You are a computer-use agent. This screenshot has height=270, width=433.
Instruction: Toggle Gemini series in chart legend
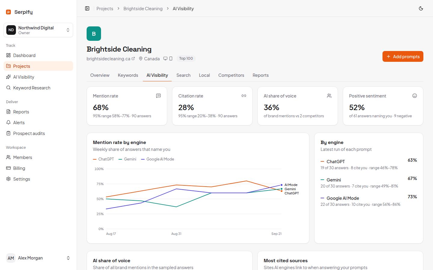127,159
